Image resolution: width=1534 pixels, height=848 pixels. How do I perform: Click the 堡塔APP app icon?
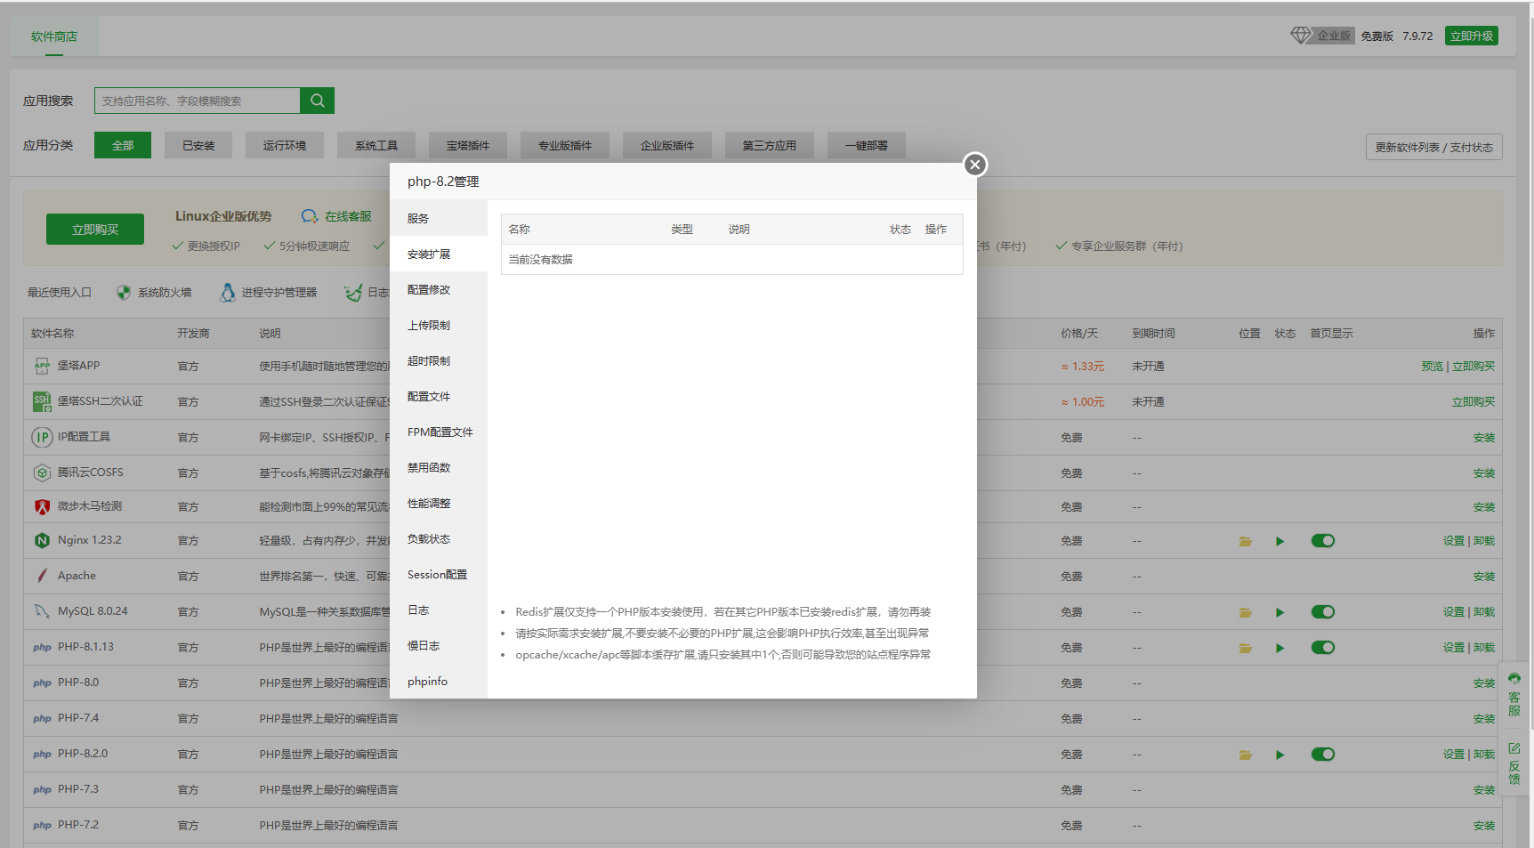pyautogui.click(x=42, y=366)
